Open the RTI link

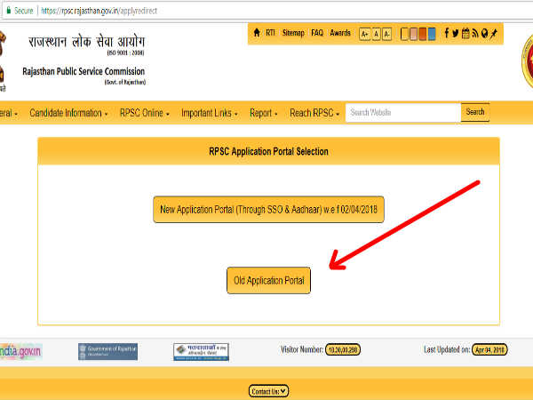pos(270,33)
